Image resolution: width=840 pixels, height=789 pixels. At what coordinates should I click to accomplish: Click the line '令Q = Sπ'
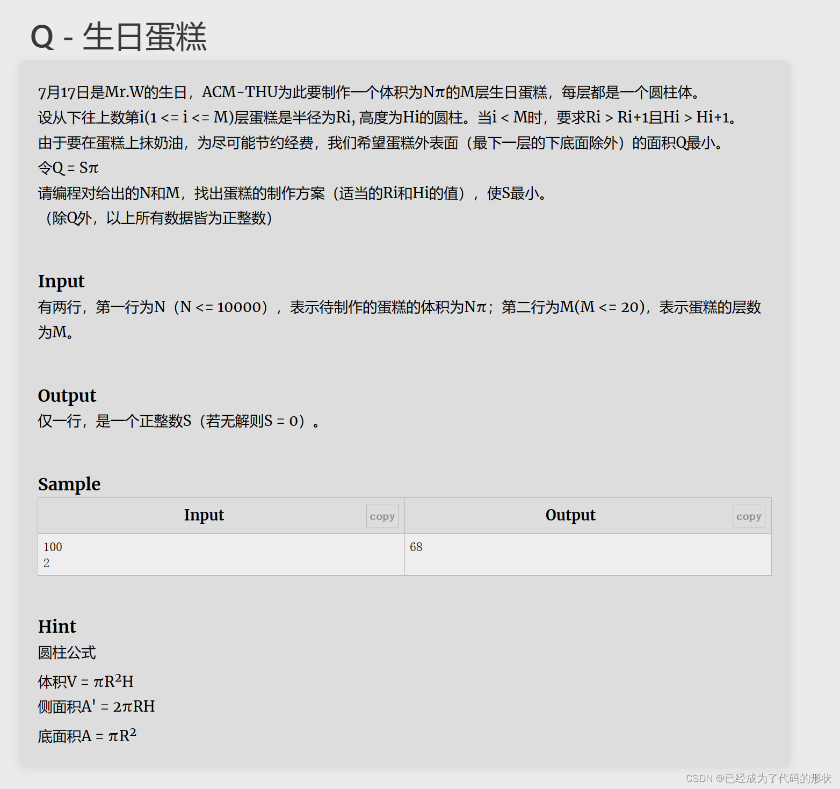pyautogui.click(x=68, y=168)
